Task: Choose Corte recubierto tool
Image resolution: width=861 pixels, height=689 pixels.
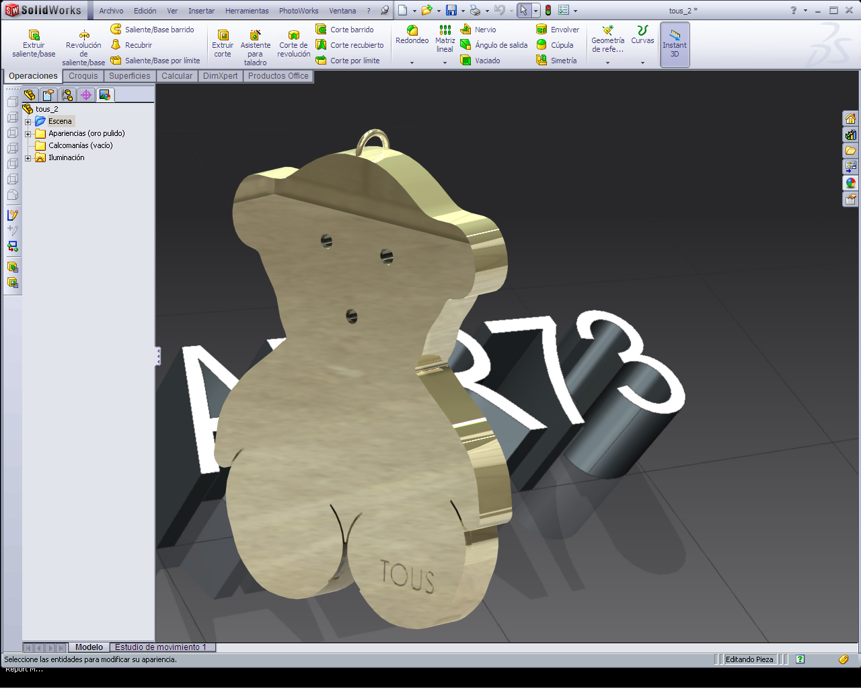Action: [350, 45]
